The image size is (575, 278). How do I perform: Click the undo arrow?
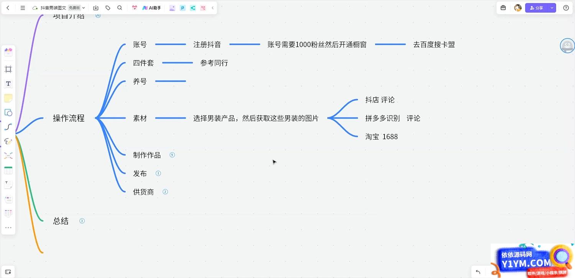tap(478, 272)
